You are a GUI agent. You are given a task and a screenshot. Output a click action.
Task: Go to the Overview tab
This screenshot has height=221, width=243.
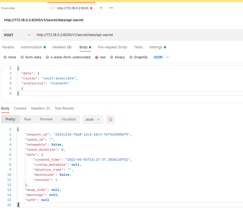(x=8, y=8)
